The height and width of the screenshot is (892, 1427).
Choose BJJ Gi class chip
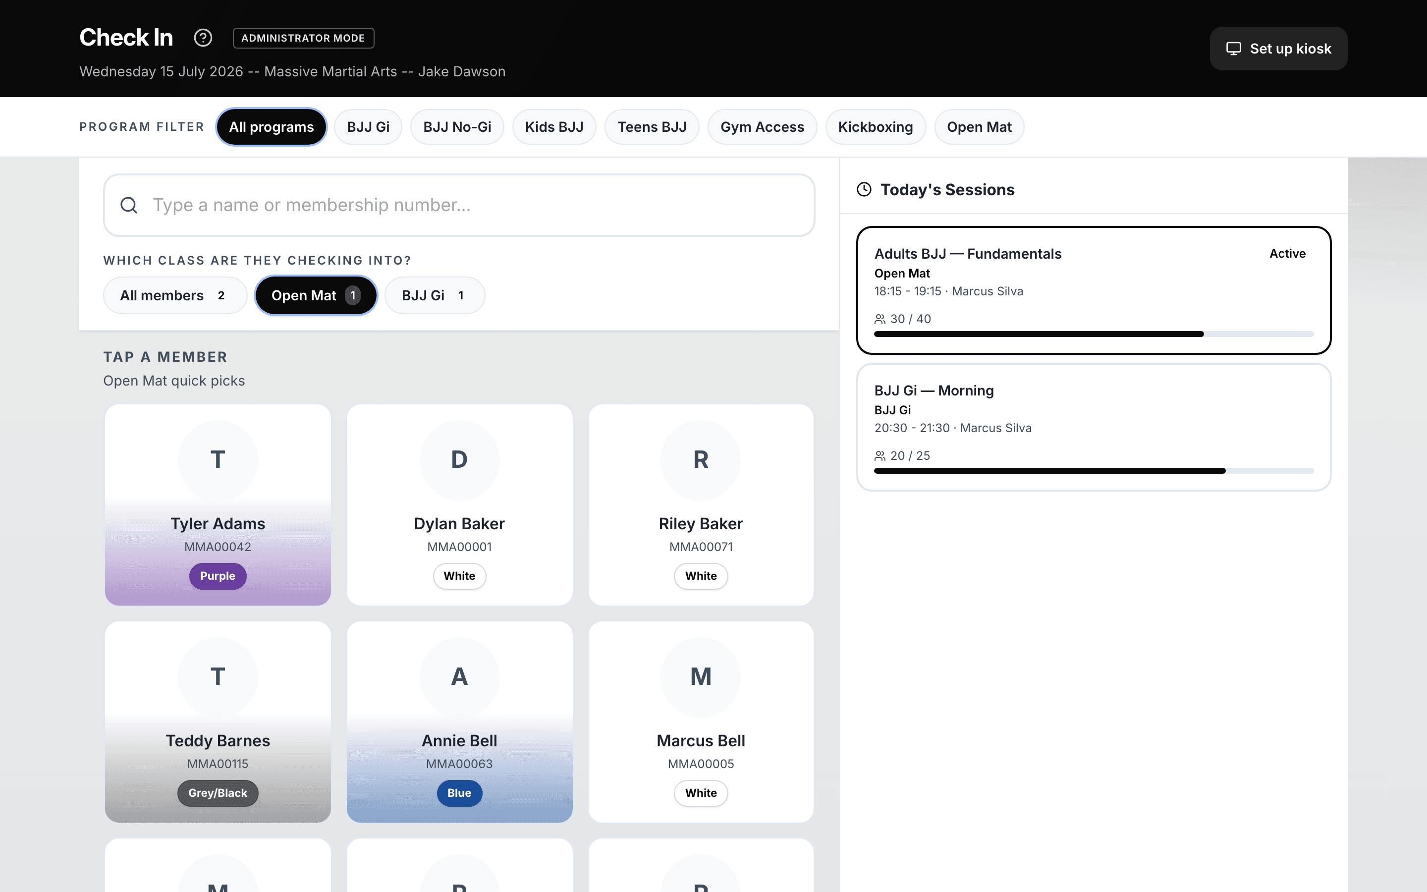click(435, 295)
